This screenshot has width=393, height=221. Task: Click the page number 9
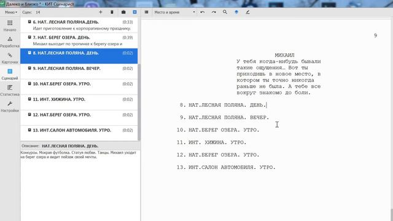pos(375,36)
